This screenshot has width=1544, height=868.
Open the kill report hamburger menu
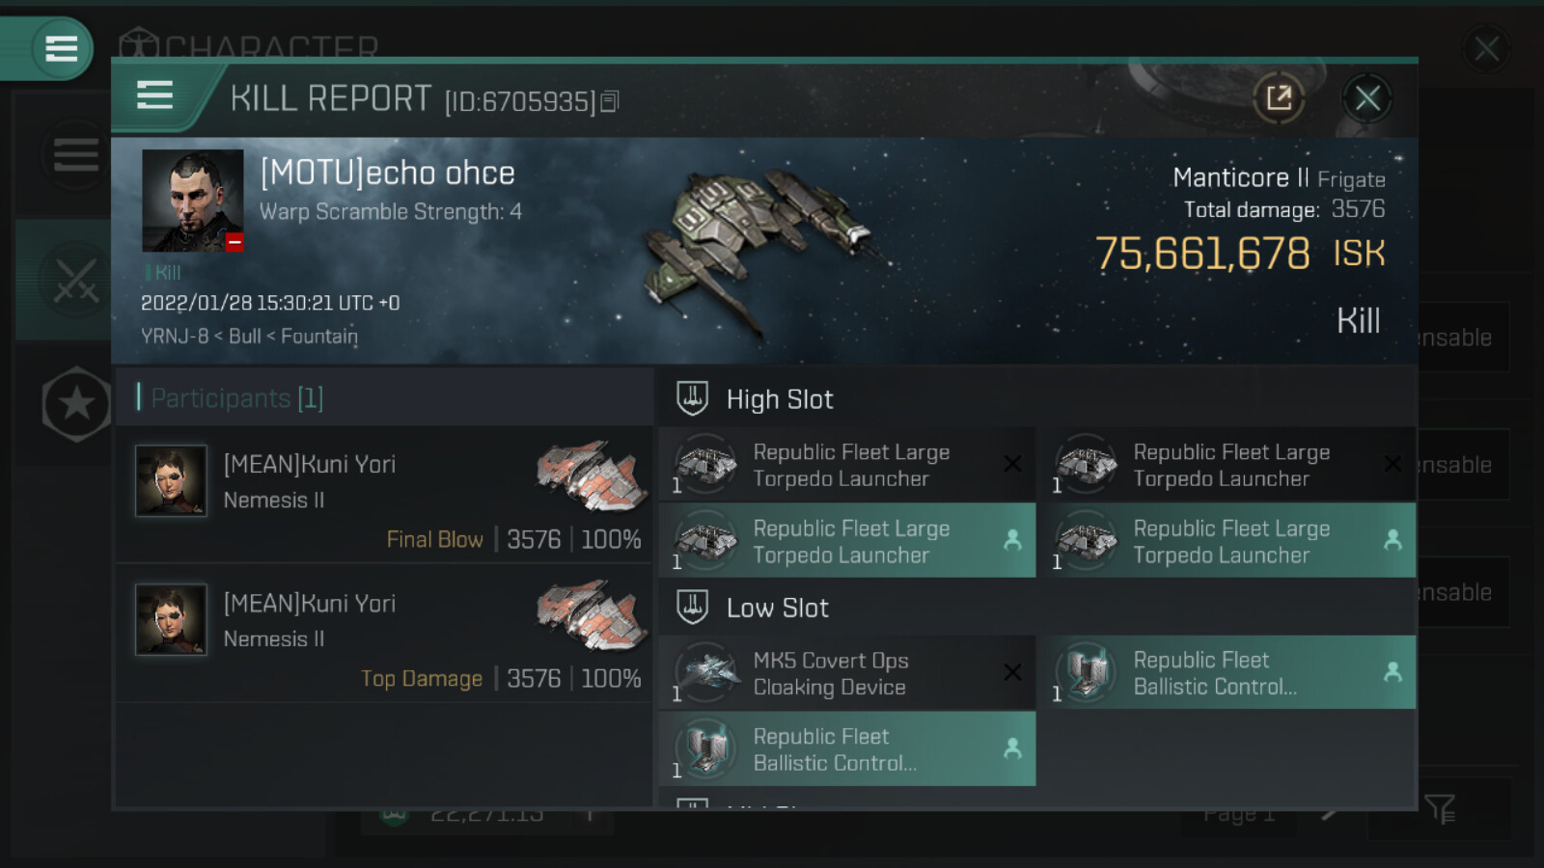(x=155, y=96)
